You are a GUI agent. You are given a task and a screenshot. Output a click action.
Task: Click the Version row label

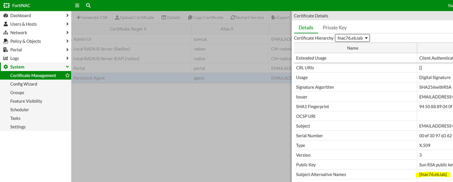[x=303, y=155]
